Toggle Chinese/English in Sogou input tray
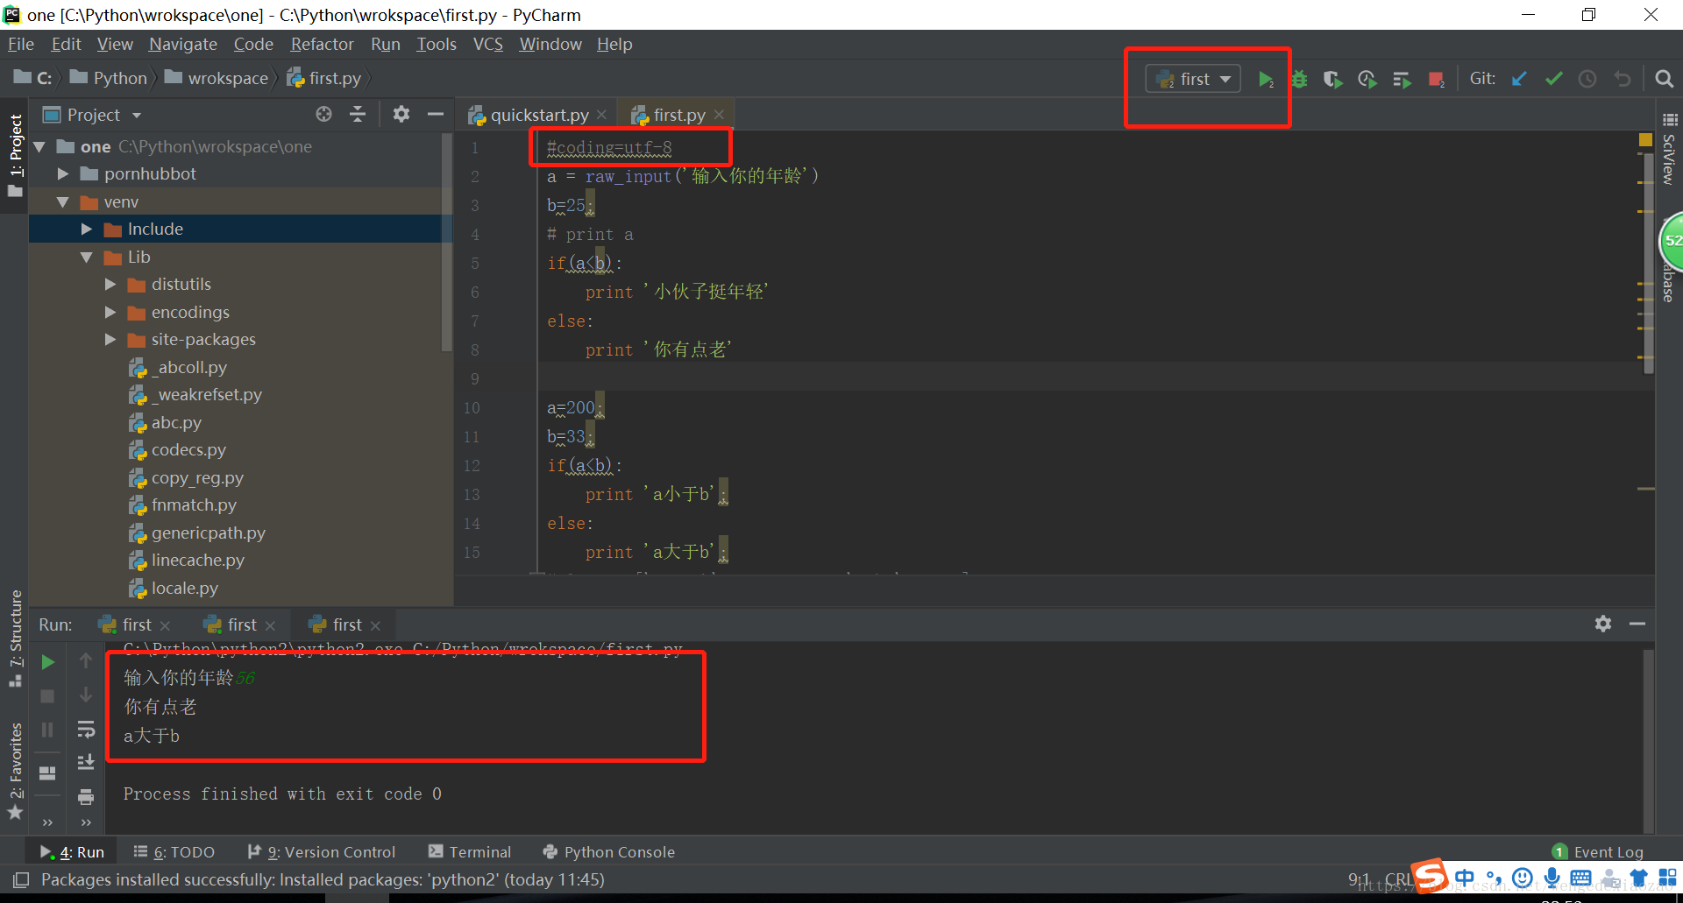The image size is (1683, 903). [x=1463, y=878]
